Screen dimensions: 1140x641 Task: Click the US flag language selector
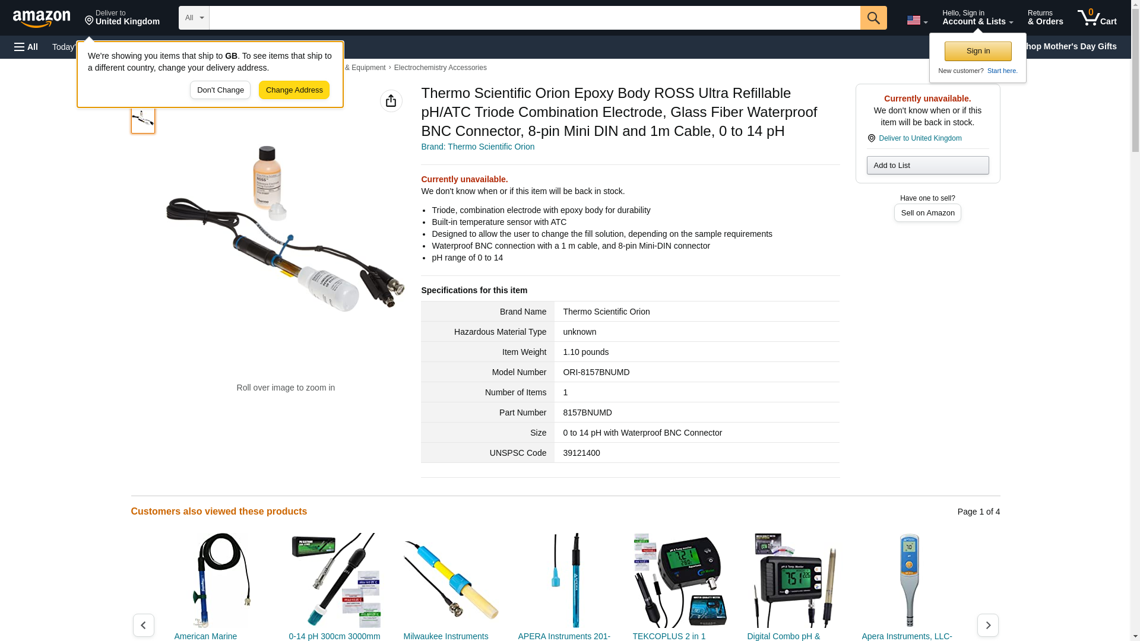917,20
